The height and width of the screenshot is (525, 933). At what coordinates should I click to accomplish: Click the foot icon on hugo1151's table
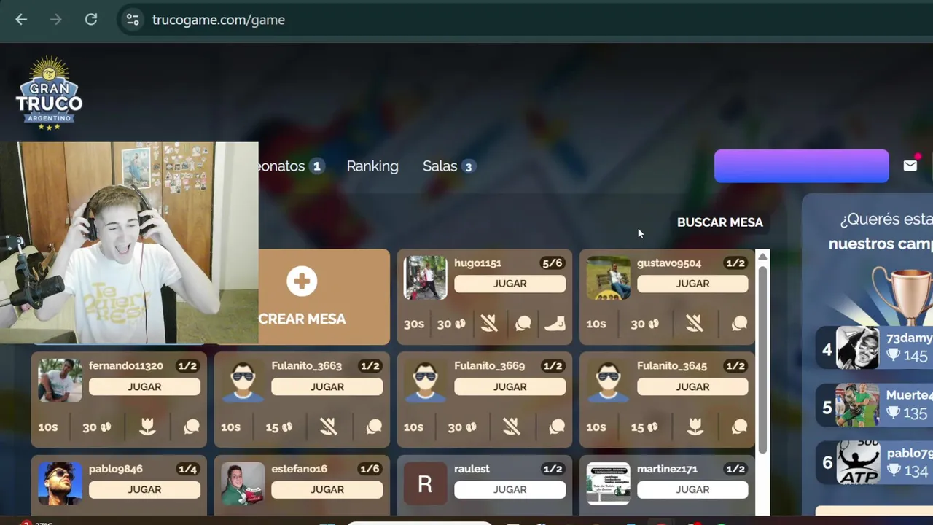coord(555,324)
